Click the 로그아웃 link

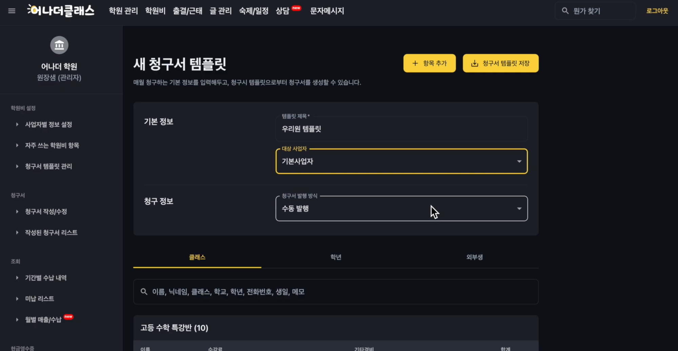coord(657,11)
